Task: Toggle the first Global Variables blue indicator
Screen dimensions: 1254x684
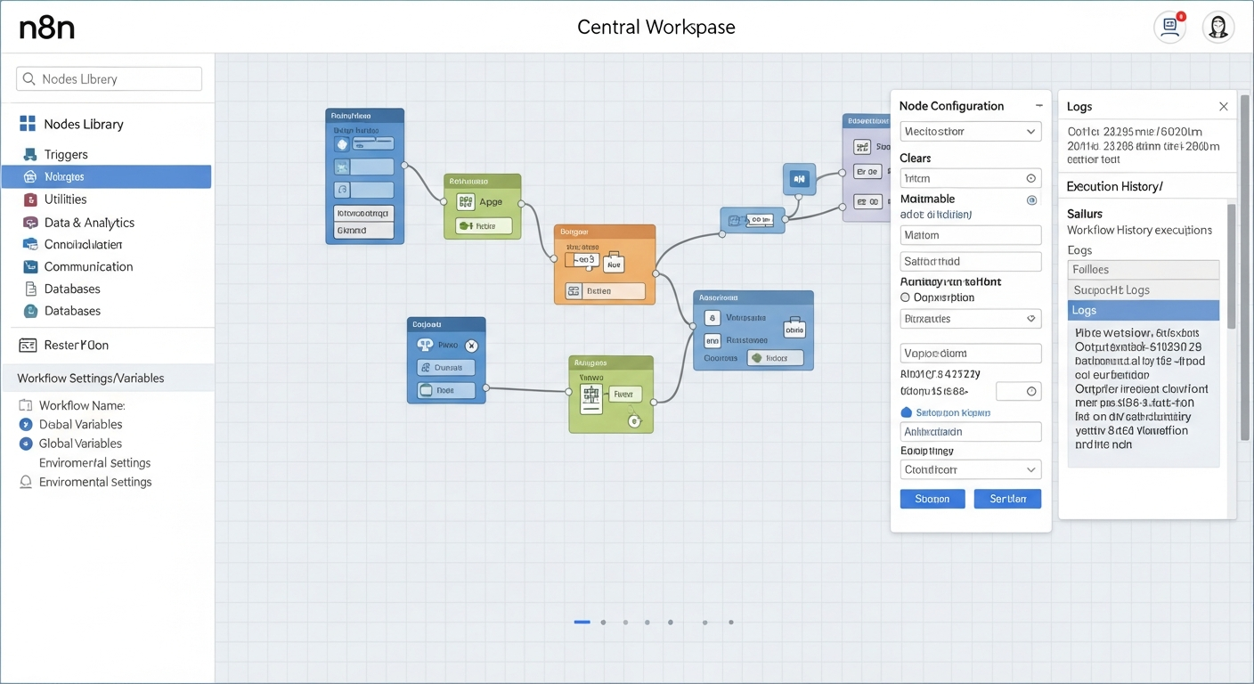Action: click(x=26, y=425)
